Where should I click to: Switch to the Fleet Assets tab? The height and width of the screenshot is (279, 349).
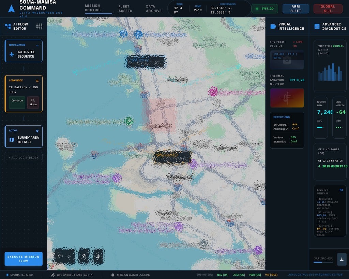[x=125, y=8]
